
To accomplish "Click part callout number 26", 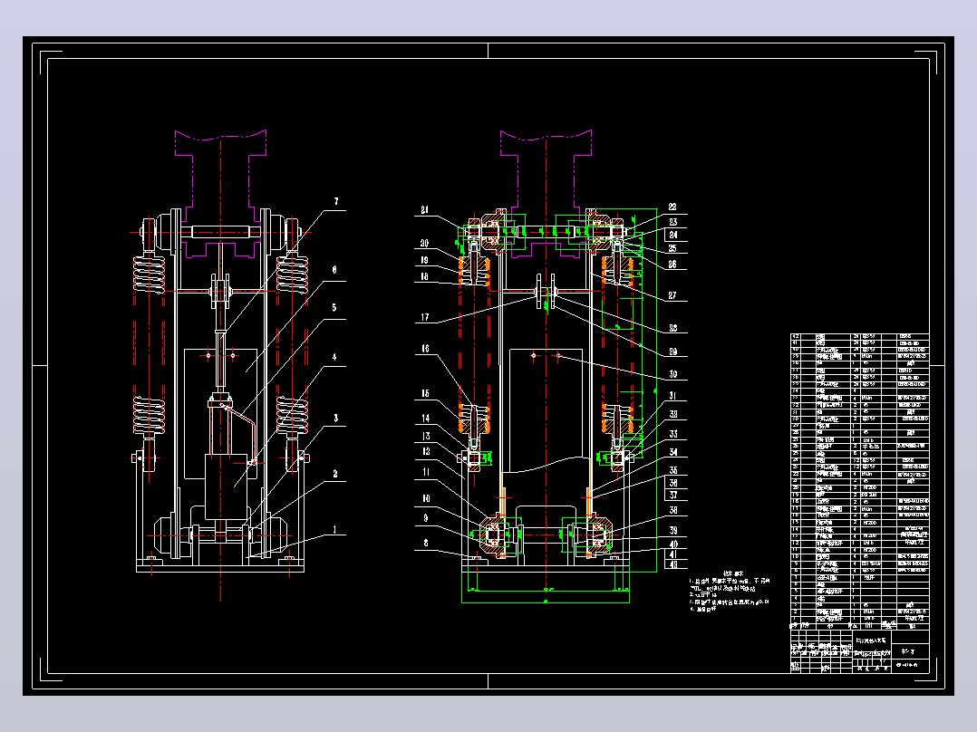I will click(x=672, y=265).
